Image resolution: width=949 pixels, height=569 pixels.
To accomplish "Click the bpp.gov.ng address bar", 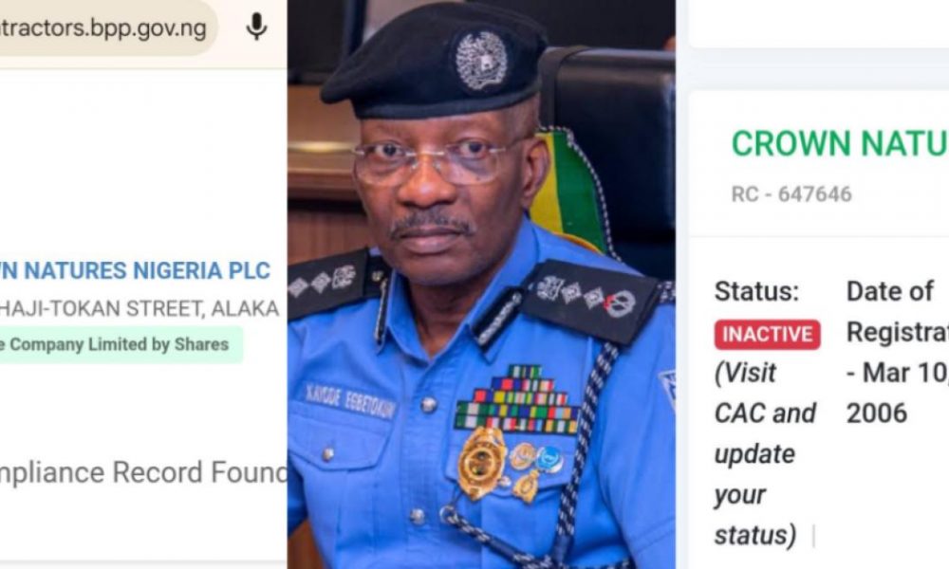I will pyautogui.click(x=108, y=28).
